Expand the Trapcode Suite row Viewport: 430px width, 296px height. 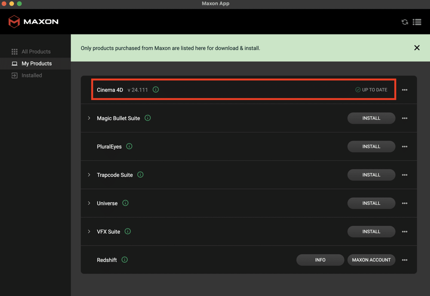89,175
